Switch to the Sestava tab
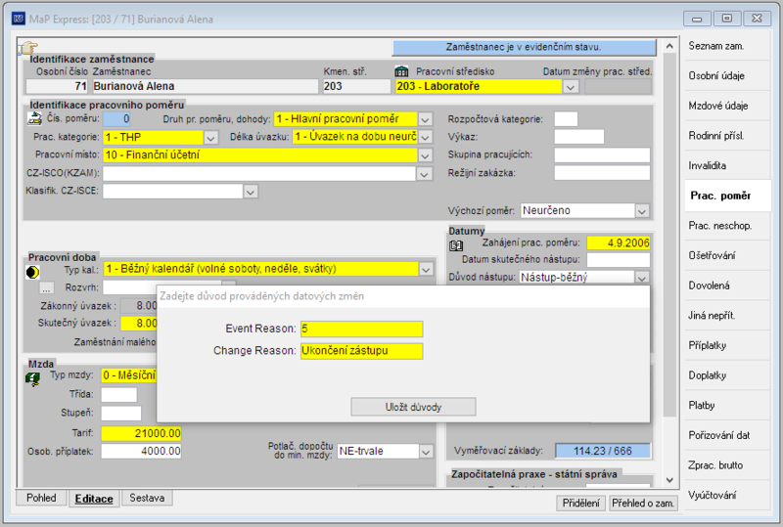Image resolution: width=783 pixels, height=527 pixels. pyautogui.click(x=147, y=498)
